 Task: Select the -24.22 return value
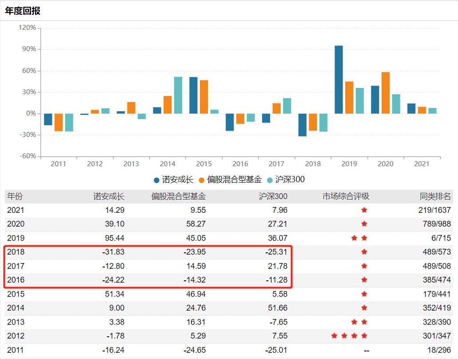pyautogui.click(x=113, y=280)
